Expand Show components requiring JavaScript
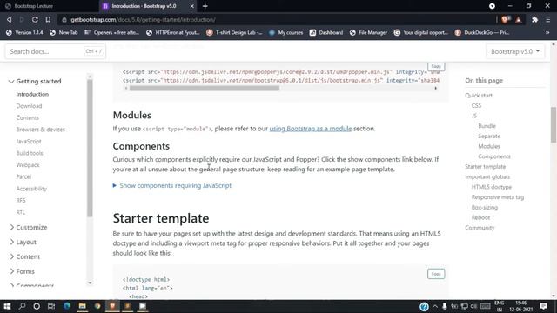The height and width of the screenshot is (313, 557). pyautogui.click(x=172, y=185)
